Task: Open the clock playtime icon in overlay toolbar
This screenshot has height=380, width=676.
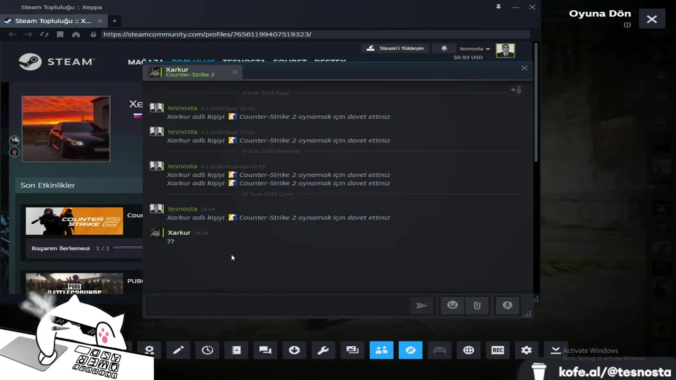Action: pyautogui.click(x=208, y=350)
